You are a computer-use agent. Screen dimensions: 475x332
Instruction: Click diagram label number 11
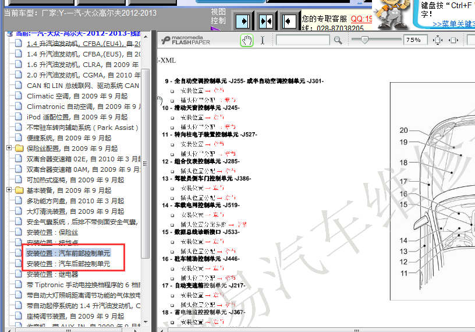coord(404,273)
